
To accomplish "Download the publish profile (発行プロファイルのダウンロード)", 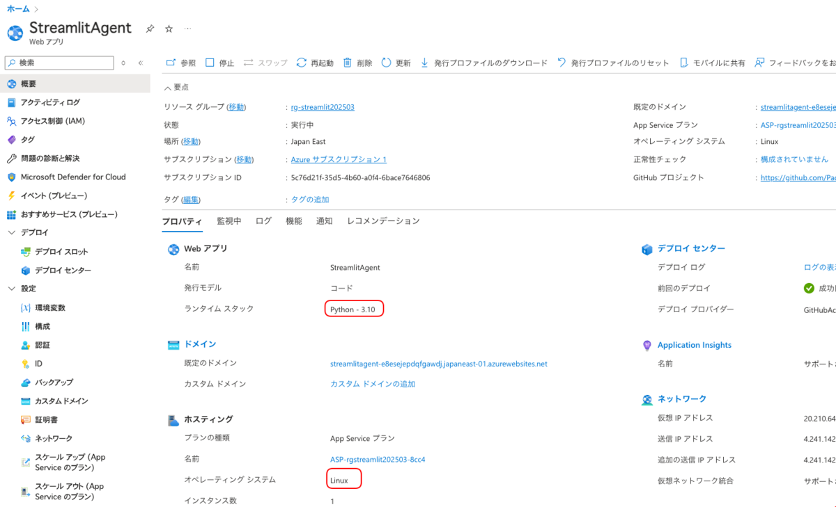I will tap(484, 63).
